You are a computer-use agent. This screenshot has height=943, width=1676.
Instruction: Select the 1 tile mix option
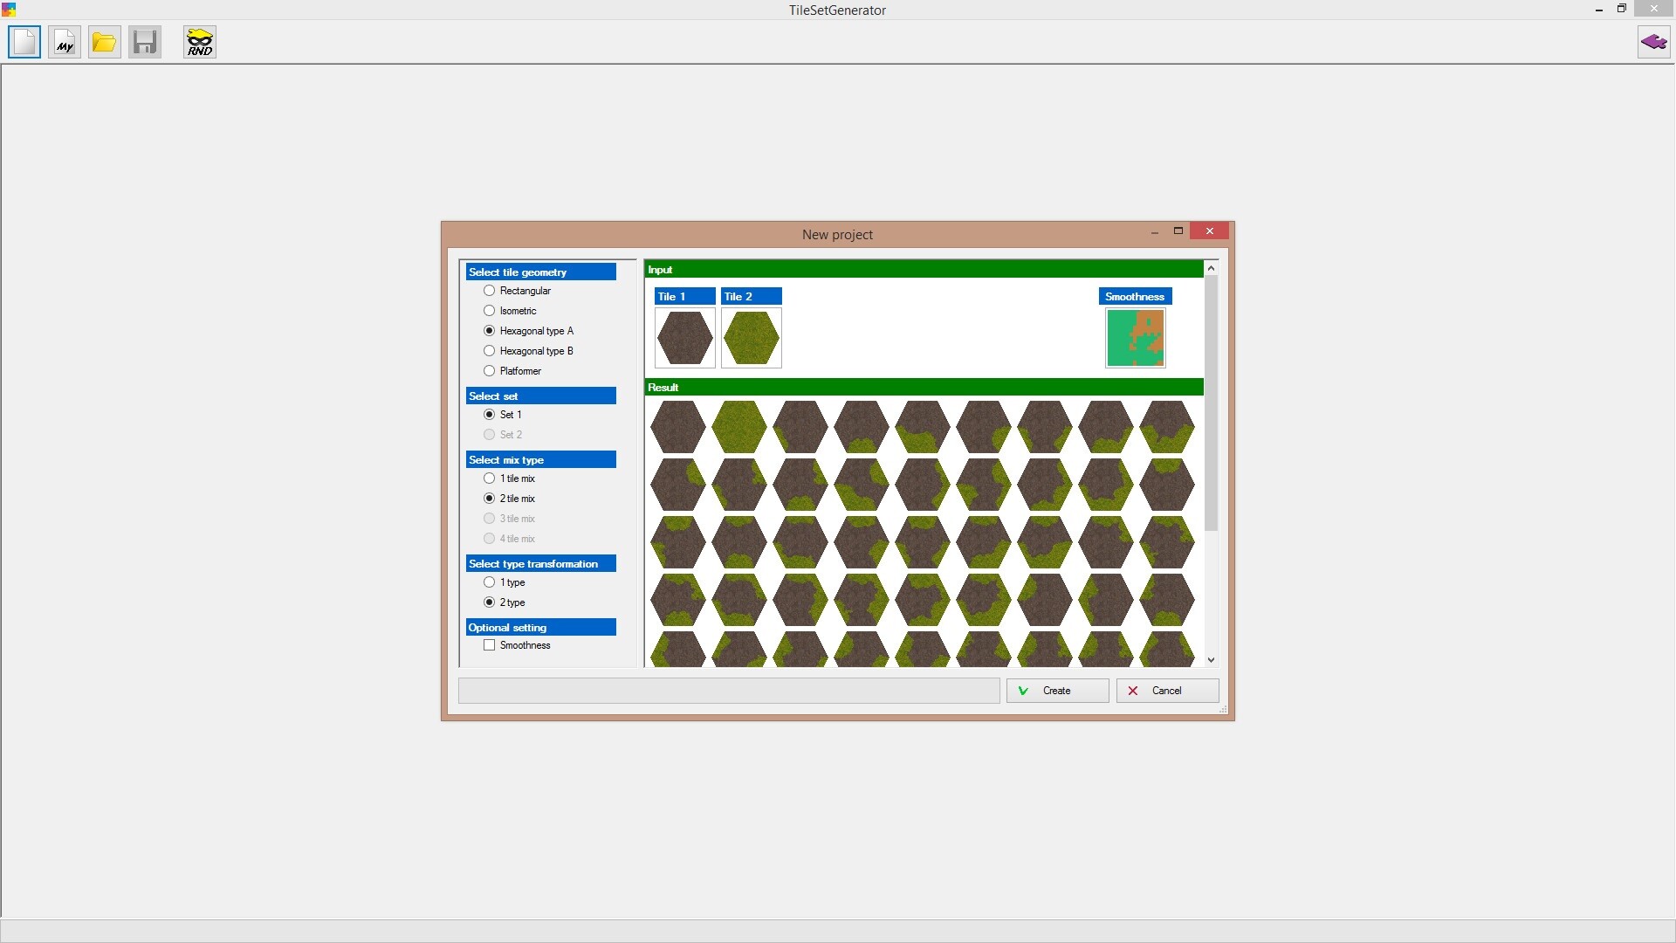point(490,478)
